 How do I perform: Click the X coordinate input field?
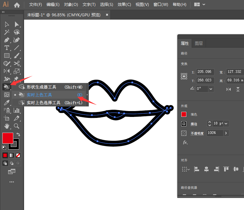point(205,72)
